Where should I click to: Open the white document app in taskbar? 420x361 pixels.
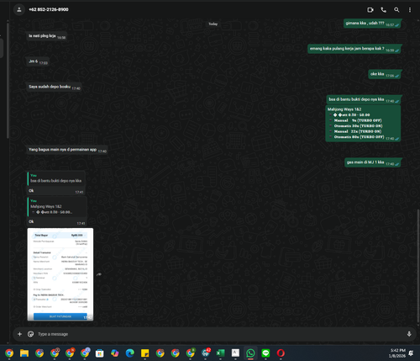click(x=235, y=353)
